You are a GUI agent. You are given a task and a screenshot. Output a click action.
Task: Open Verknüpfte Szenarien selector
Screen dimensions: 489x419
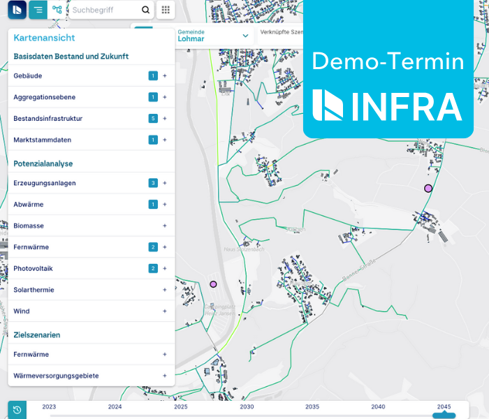281,36
